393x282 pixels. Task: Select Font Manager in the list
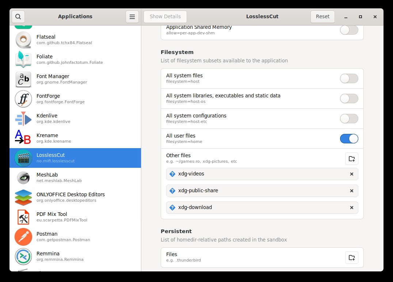pyautogui.click(x=75, y=79)
